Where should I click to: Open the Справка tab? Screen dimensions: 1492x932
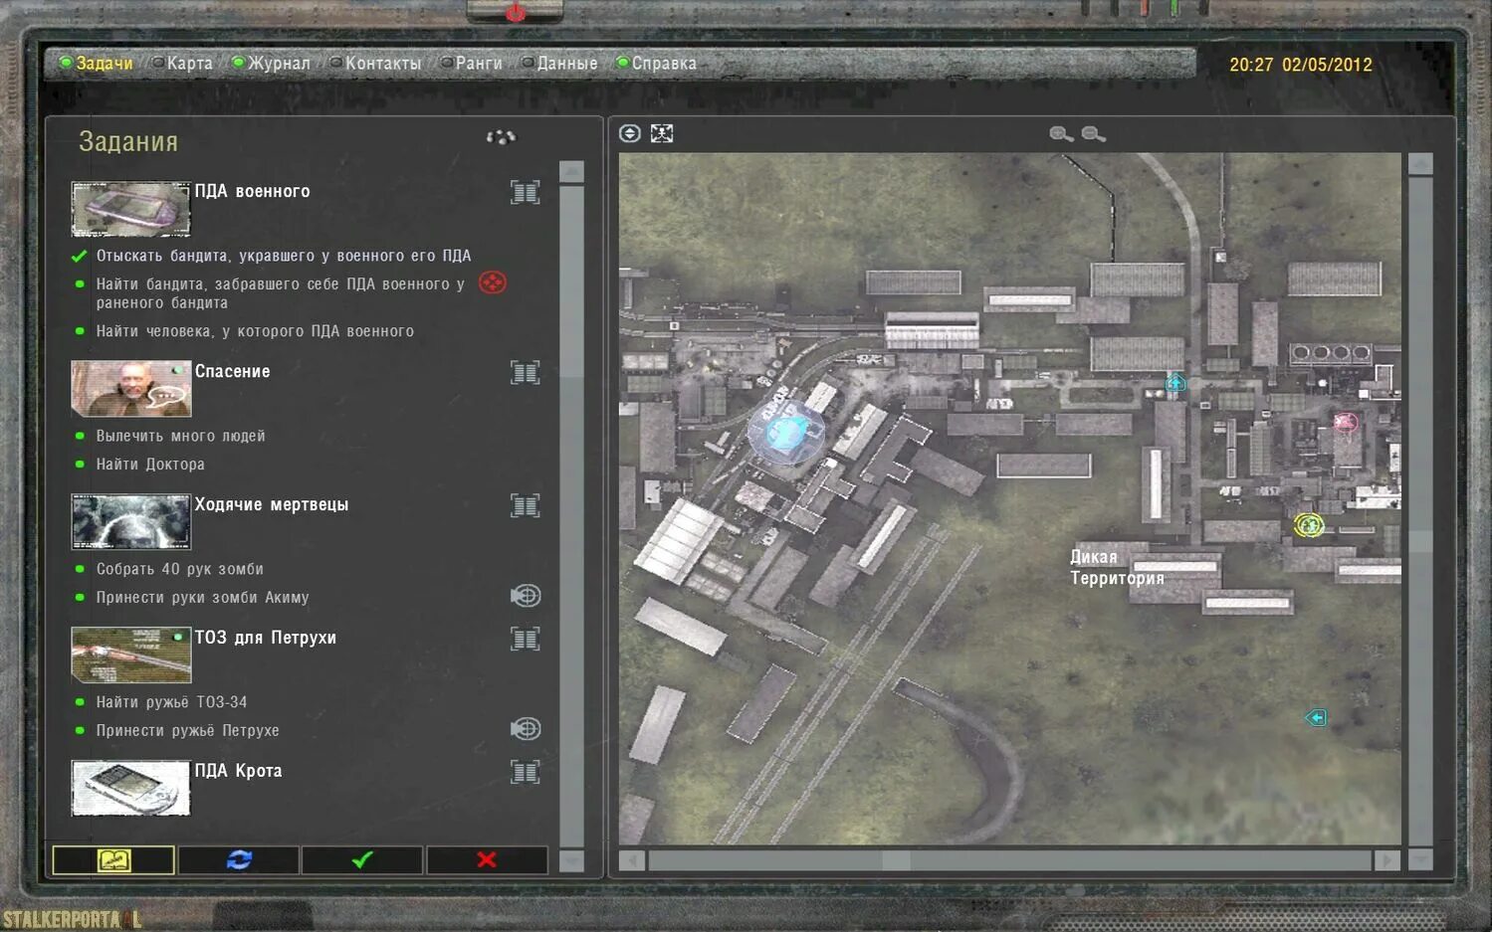point(657,64)
